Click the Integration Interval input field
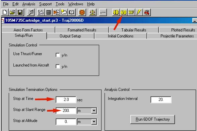Image resolution: width=197 pixels, height=131 pixels. tap(161, 100)
